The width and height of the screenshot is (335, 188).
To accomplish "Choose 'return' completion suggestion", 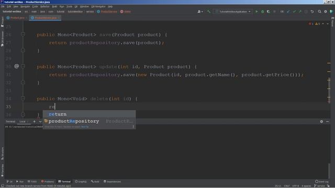I will [89, 114].
